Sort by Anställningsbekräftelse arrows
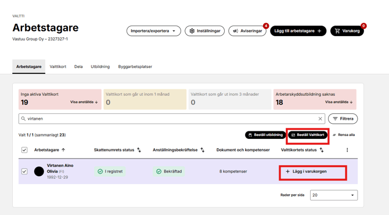 [x=203, y=150]
